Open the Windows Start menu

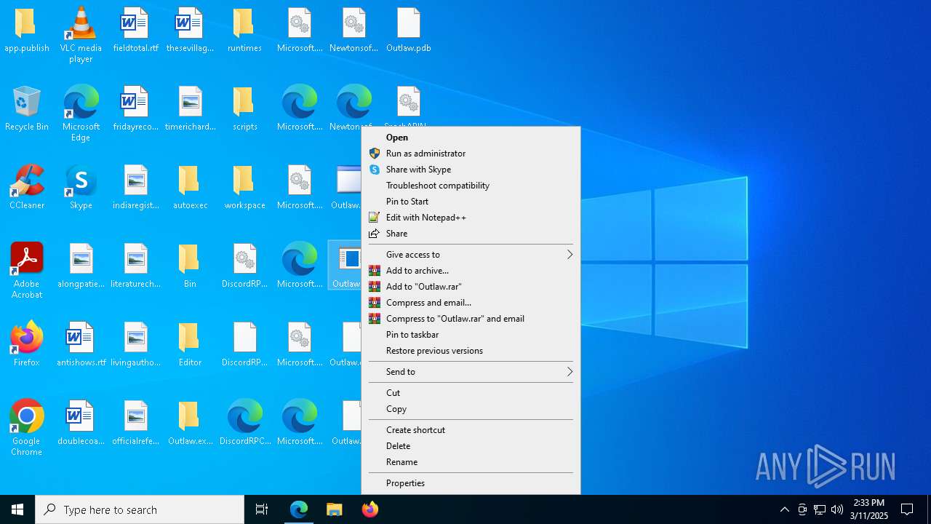pos(17,509)
